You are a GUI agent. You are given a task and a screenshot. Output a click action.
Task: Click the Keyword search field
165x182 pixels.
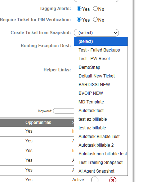(x=64, y=111)
